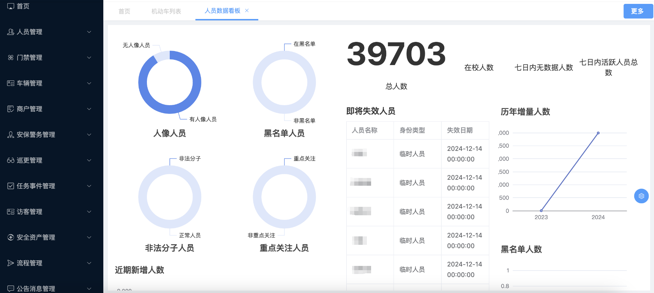Expand 任务事件管理 menu chevron
This screenshot has width=654, height=293.
[x=89, y=186]
